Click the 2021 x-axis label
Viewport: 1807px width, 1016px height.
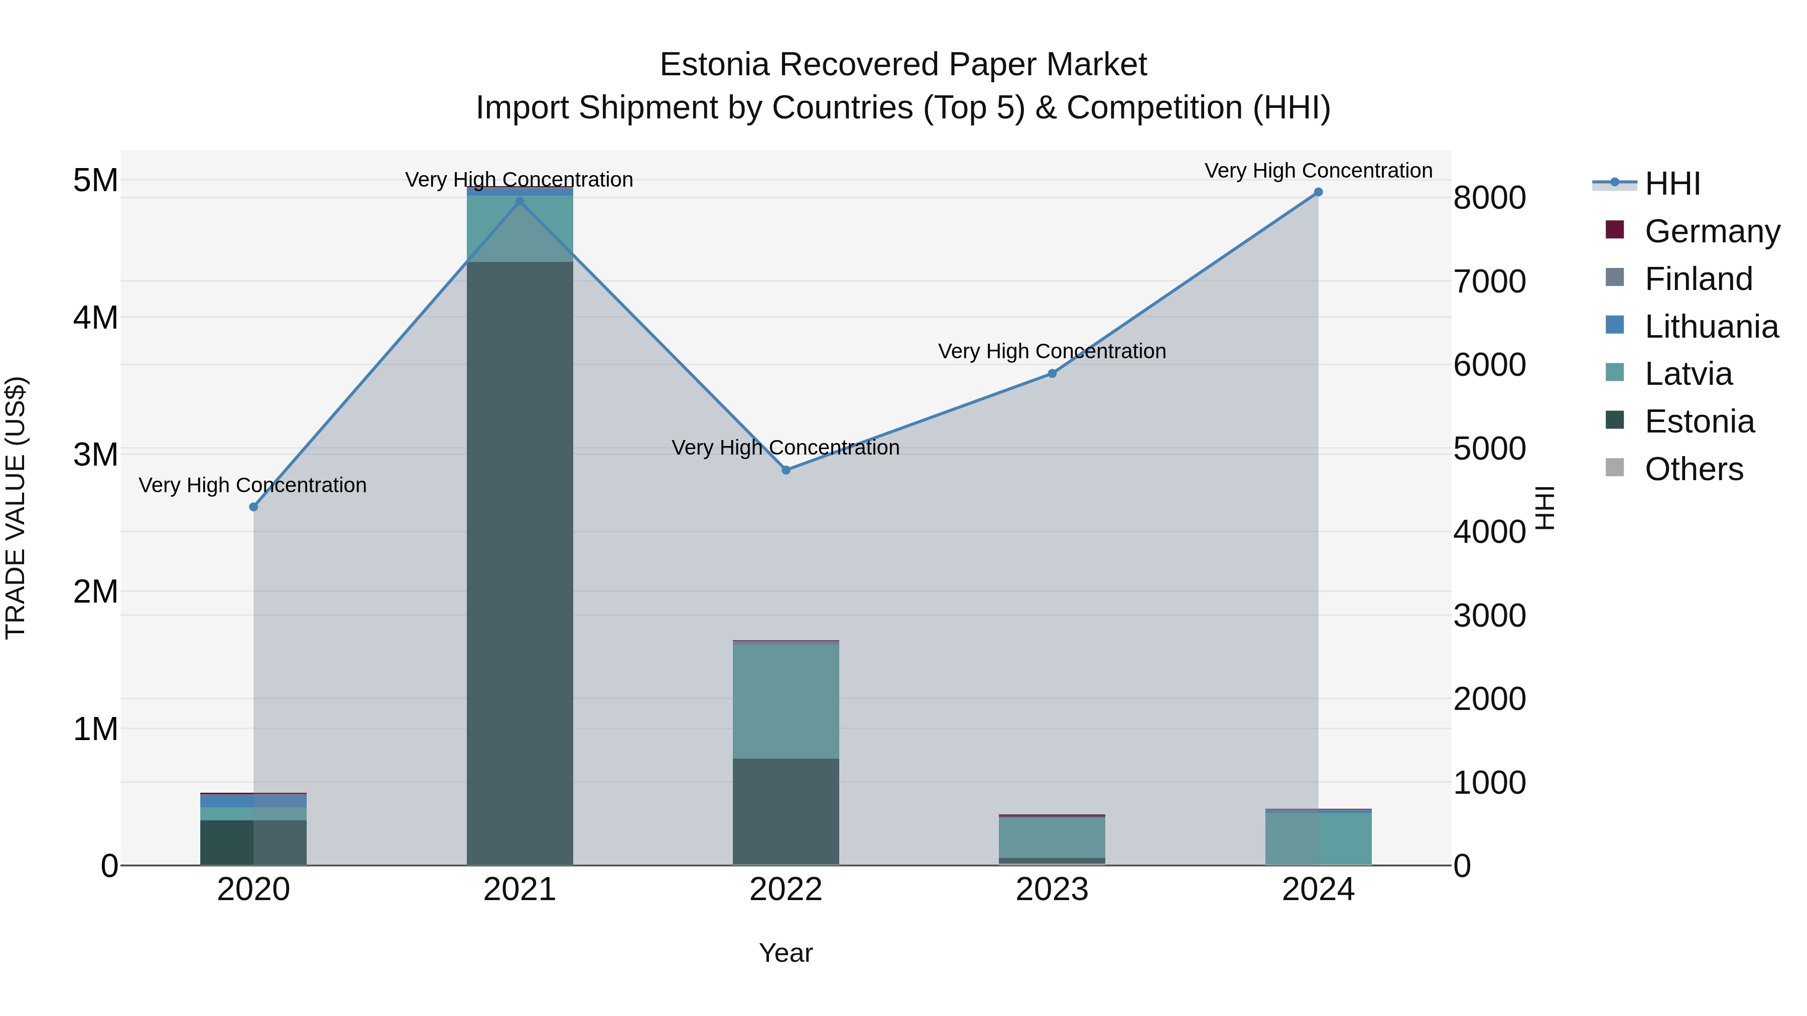(520, 890)
